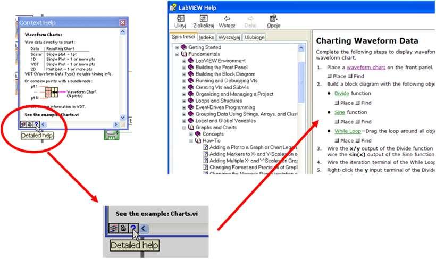Switch to the Spis treści tab
This screenshot has width=436, height=259.
point(183,37)
